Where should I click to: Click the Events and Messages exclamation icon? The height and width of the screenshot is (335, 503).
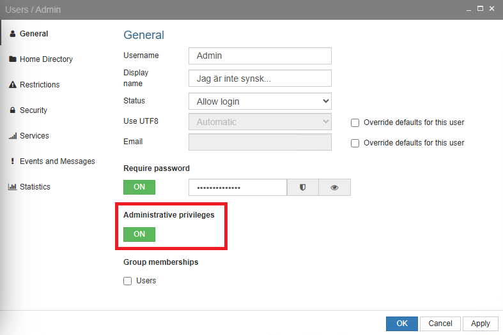click(12, 161)
